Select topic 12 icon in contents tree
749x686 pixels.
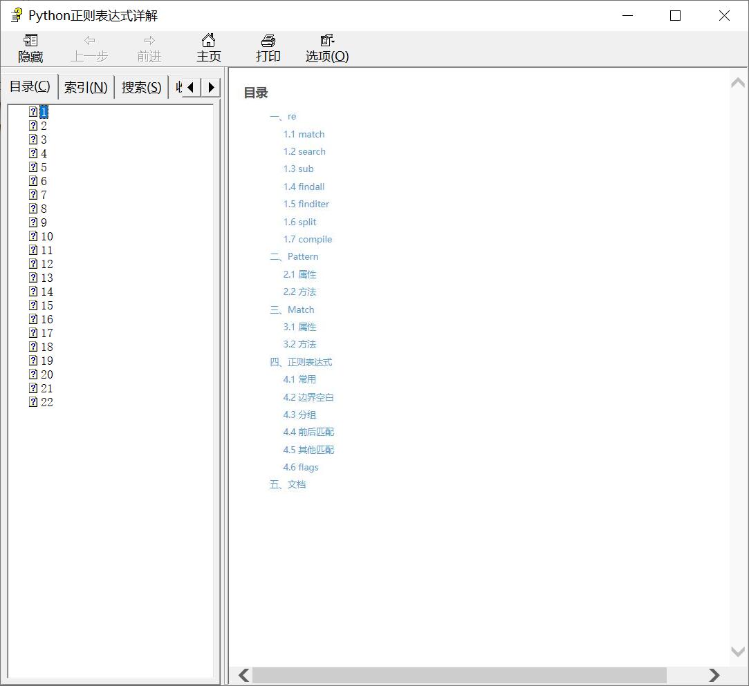coord(33,264)
